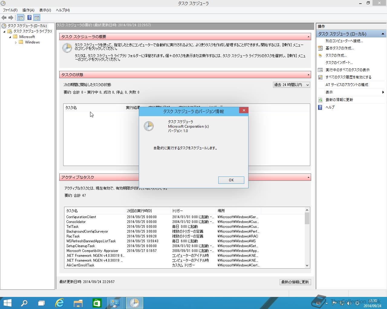The width and height of the screenshot is (387, 309).
Task: Click the running tasks list icon
Action: pyautogui.click(x=320, y=70)
